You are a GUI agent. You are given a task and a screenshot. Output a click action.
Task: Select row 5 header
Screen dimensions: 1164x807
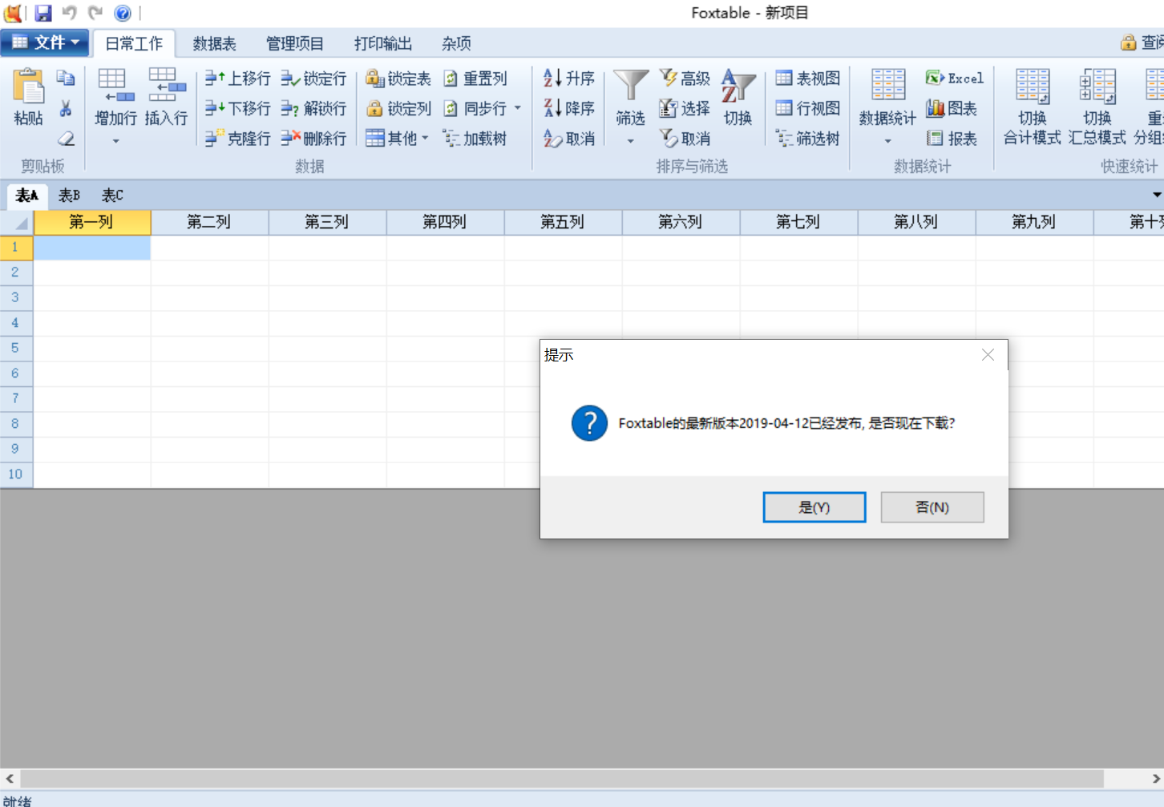16,348
